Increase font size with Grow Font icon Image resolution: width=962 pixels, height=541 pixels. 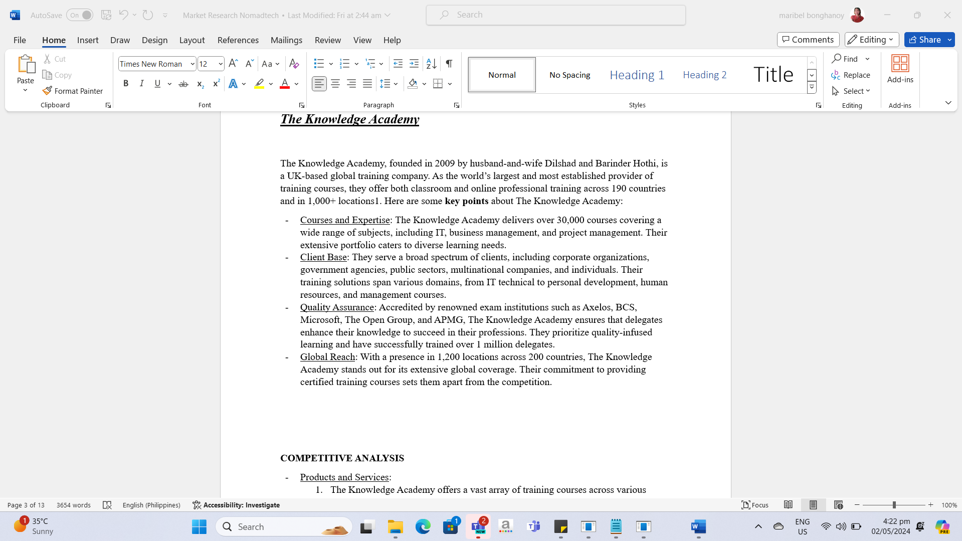[233, 64]
